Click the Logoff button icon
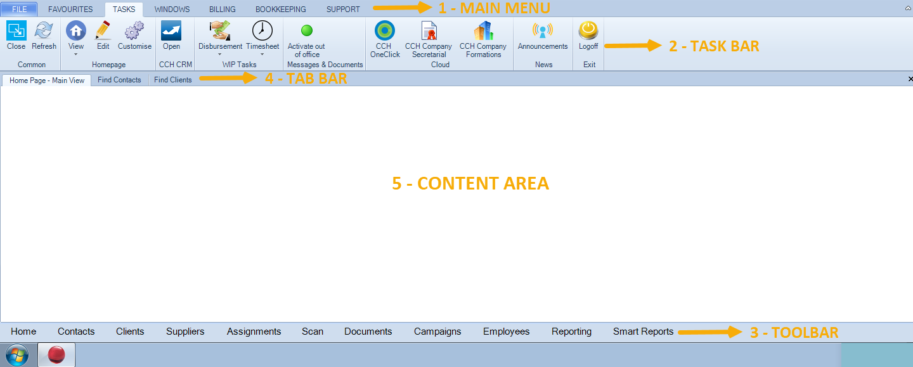This screenshot has height=367, width=913. point(588,30)
